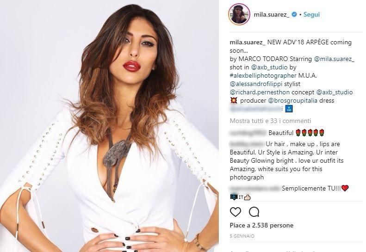Expand Mostra tutti e 33 i commenti
366x252 pixels.
271,121
